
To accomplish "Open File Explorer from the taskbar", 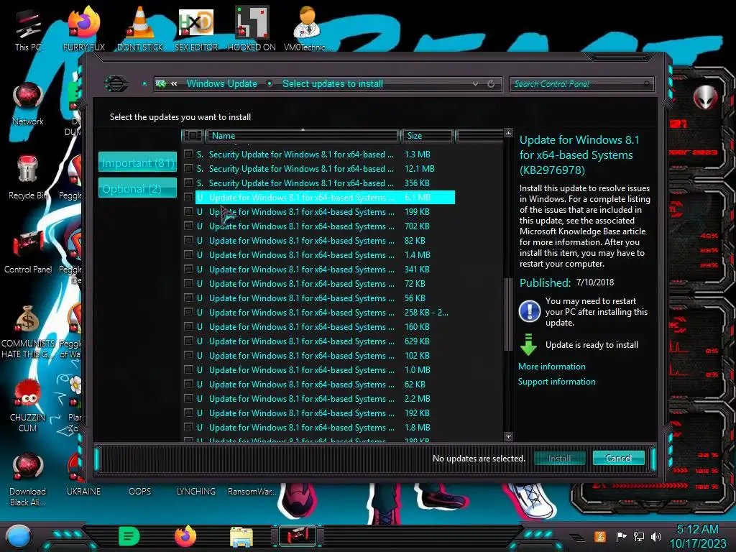I will coord(241,536).
